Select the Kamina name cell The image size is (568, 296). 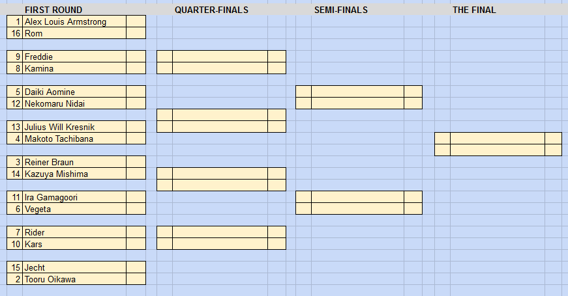pos(74,68)
